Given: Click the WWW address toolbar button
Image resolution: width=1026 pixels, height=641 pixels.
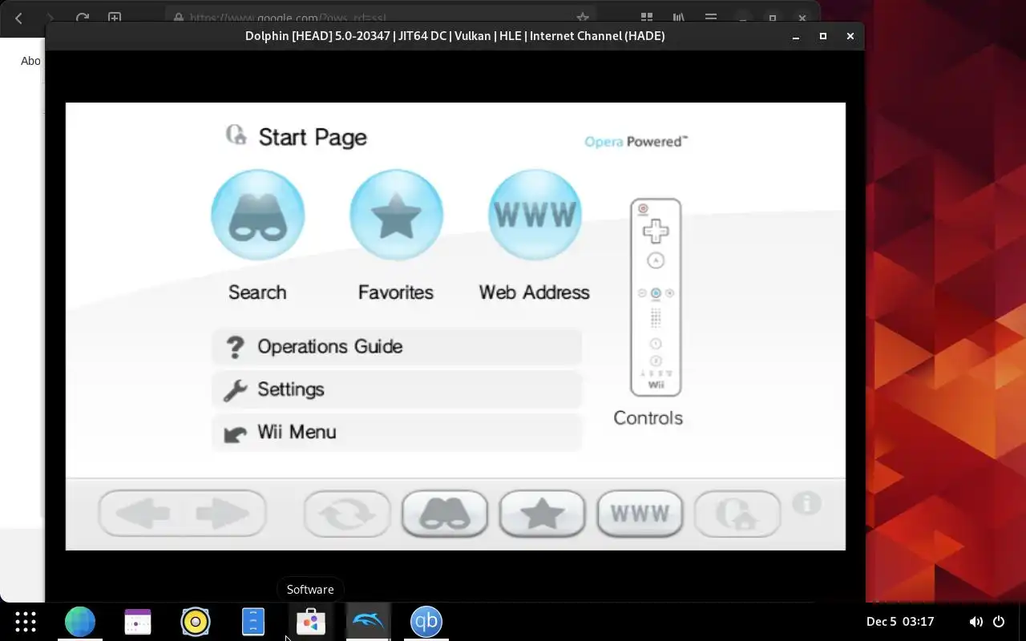Looking at the screenshot, I should (x=640, y=514).
